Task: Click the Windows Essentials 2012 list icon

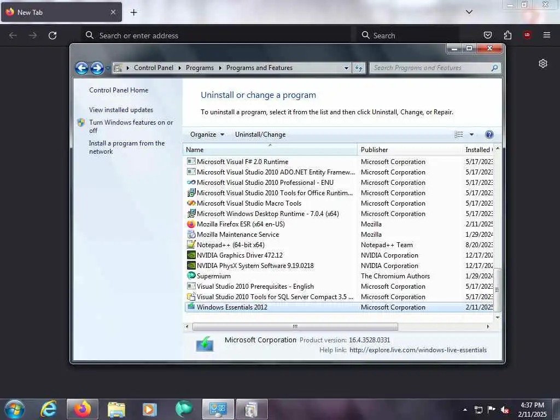Action: (191, 307)
